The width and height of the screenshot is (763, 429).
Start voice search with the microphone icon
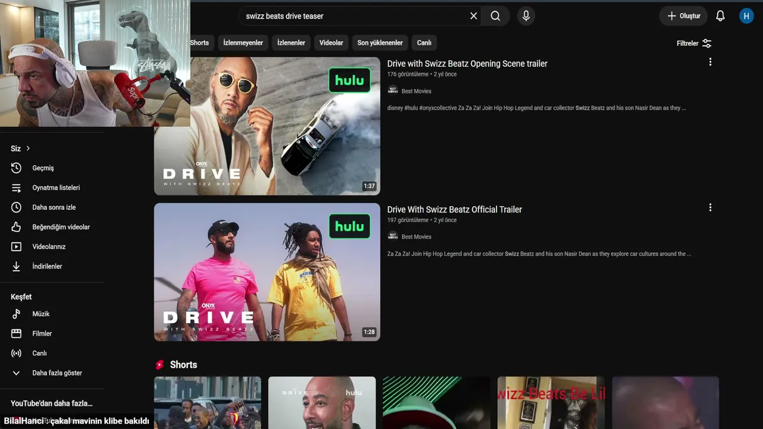coord(526,16)
